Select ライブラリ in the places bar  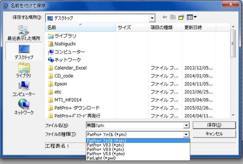tap(24, 70)
